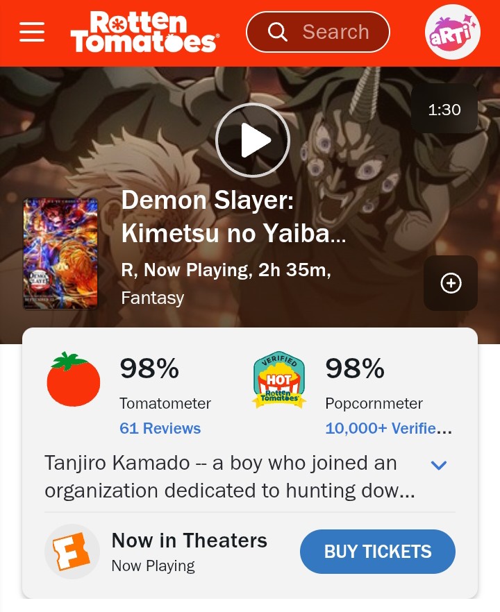This screenshot has width=500, height=612.
Task: Click the Now in Theaters text
Action: click(x=189, y=541)
